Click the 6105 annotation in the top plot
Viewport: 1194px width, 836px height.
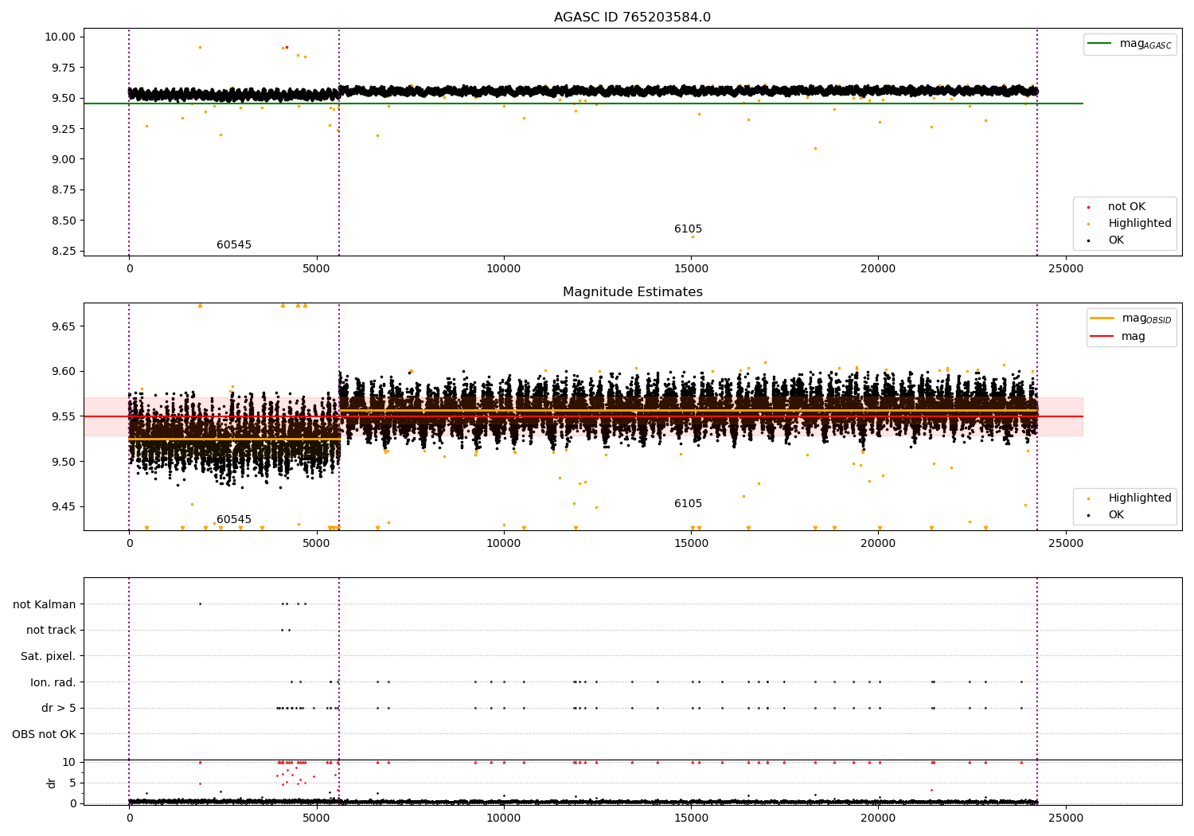point(689,229)
